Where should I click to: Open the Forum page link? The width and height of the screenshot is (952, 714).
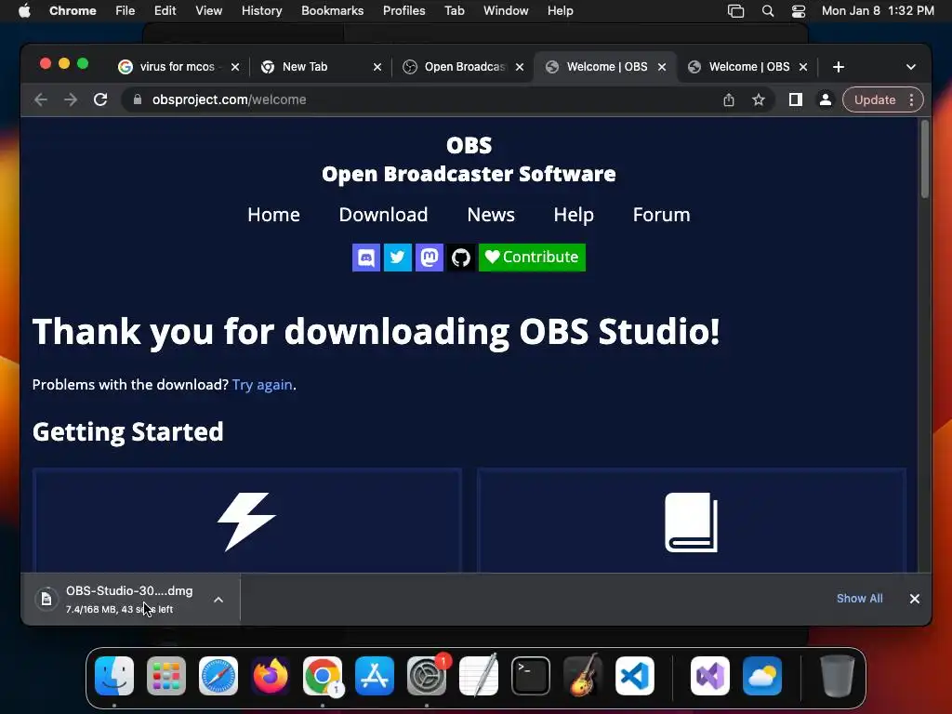point(661,215)
